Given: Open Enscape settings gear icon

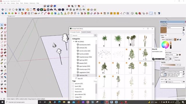Looking at the screenshot, I should 55,10.
